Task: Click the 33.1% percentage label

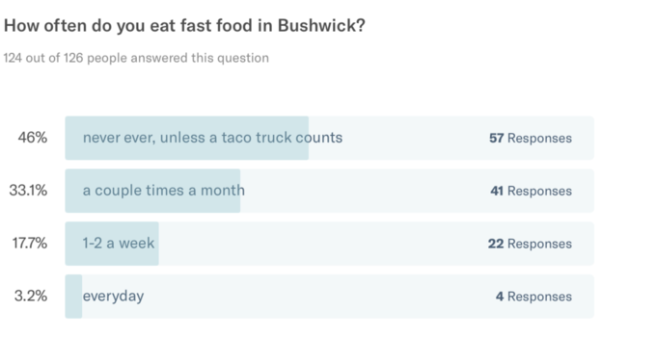Action: click(28, 191)
